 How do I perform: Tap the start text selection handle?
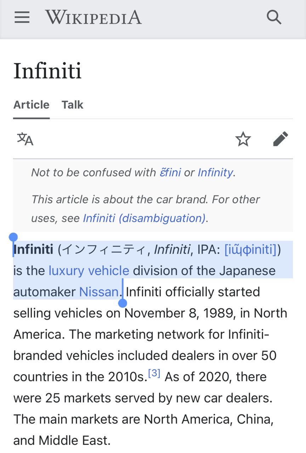point(13,237)
